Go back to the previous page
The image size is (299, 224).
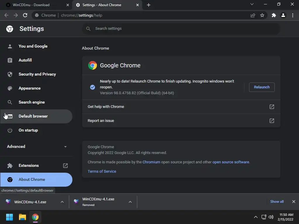(x=6, y=15)
